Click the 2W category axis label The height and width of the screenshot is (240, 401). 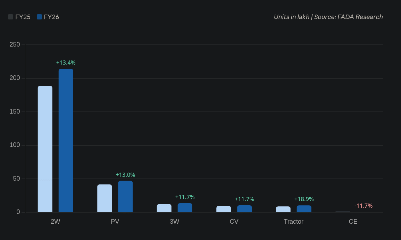pos(56,222)
